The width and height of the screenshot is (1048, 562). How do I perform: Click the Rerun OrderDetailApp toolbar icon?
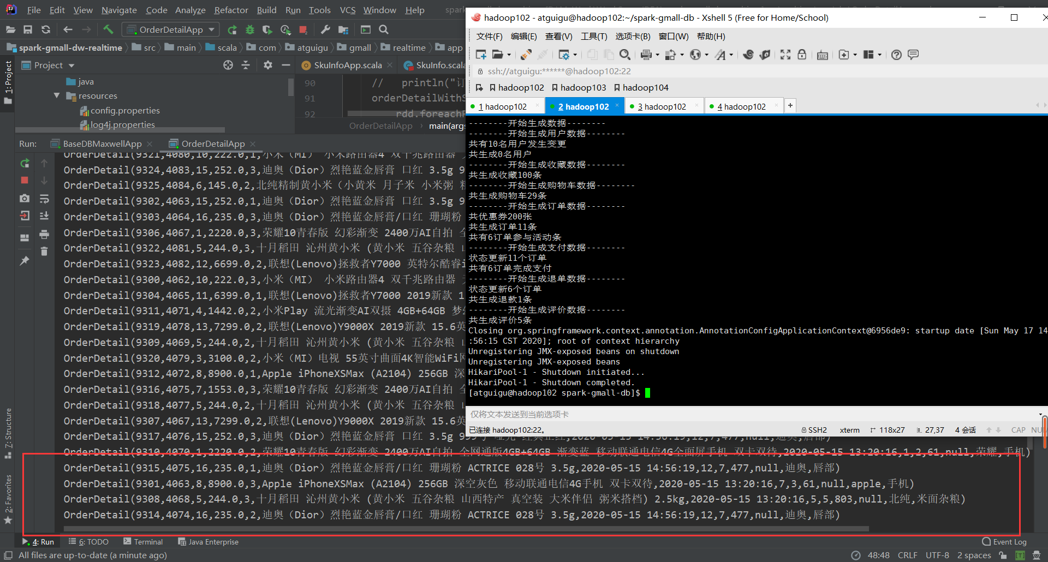pyautogui.click(x=232, y=29)
